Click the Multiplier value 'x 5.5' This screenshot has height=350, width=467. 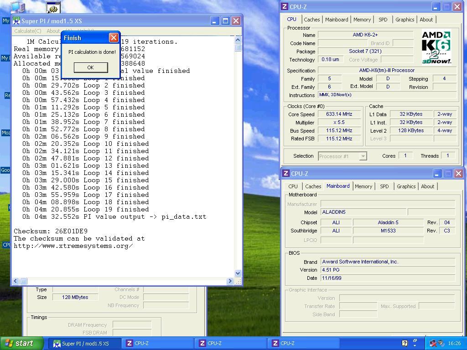[339, 122]
